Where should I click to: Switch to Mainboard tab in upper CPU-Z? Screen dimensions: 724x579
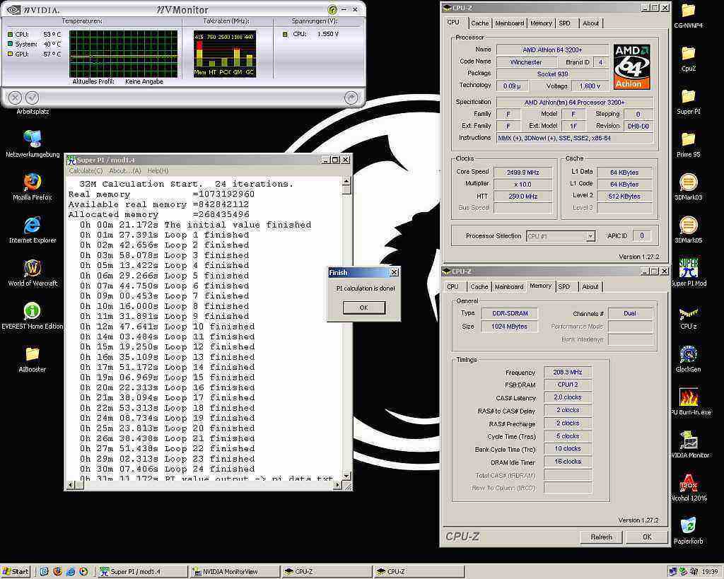pyautogui.click(x=510, y=23)
